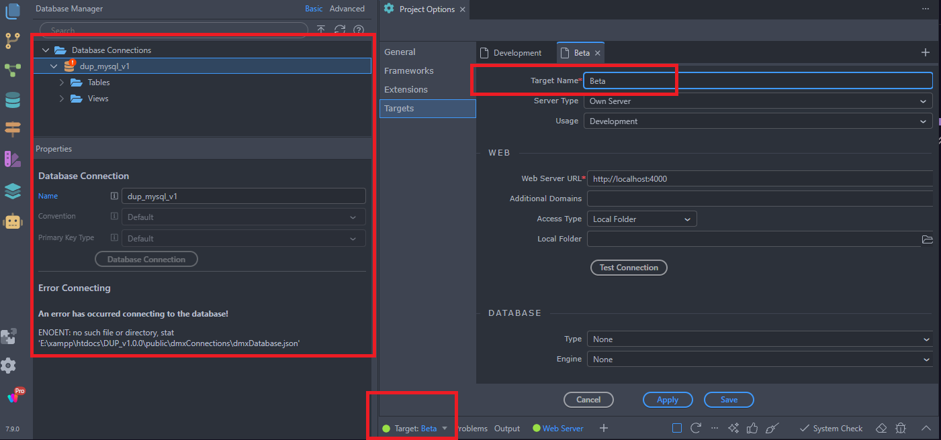This screenshot has height=440, width=941.
Task: Expand the Views folder
Action: pos(62,99)
